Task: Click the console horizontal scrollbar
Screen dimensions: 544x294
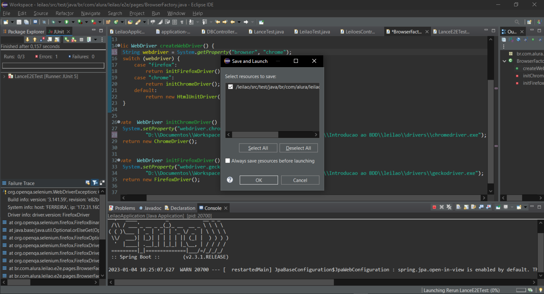Action: tap(224, 282)
